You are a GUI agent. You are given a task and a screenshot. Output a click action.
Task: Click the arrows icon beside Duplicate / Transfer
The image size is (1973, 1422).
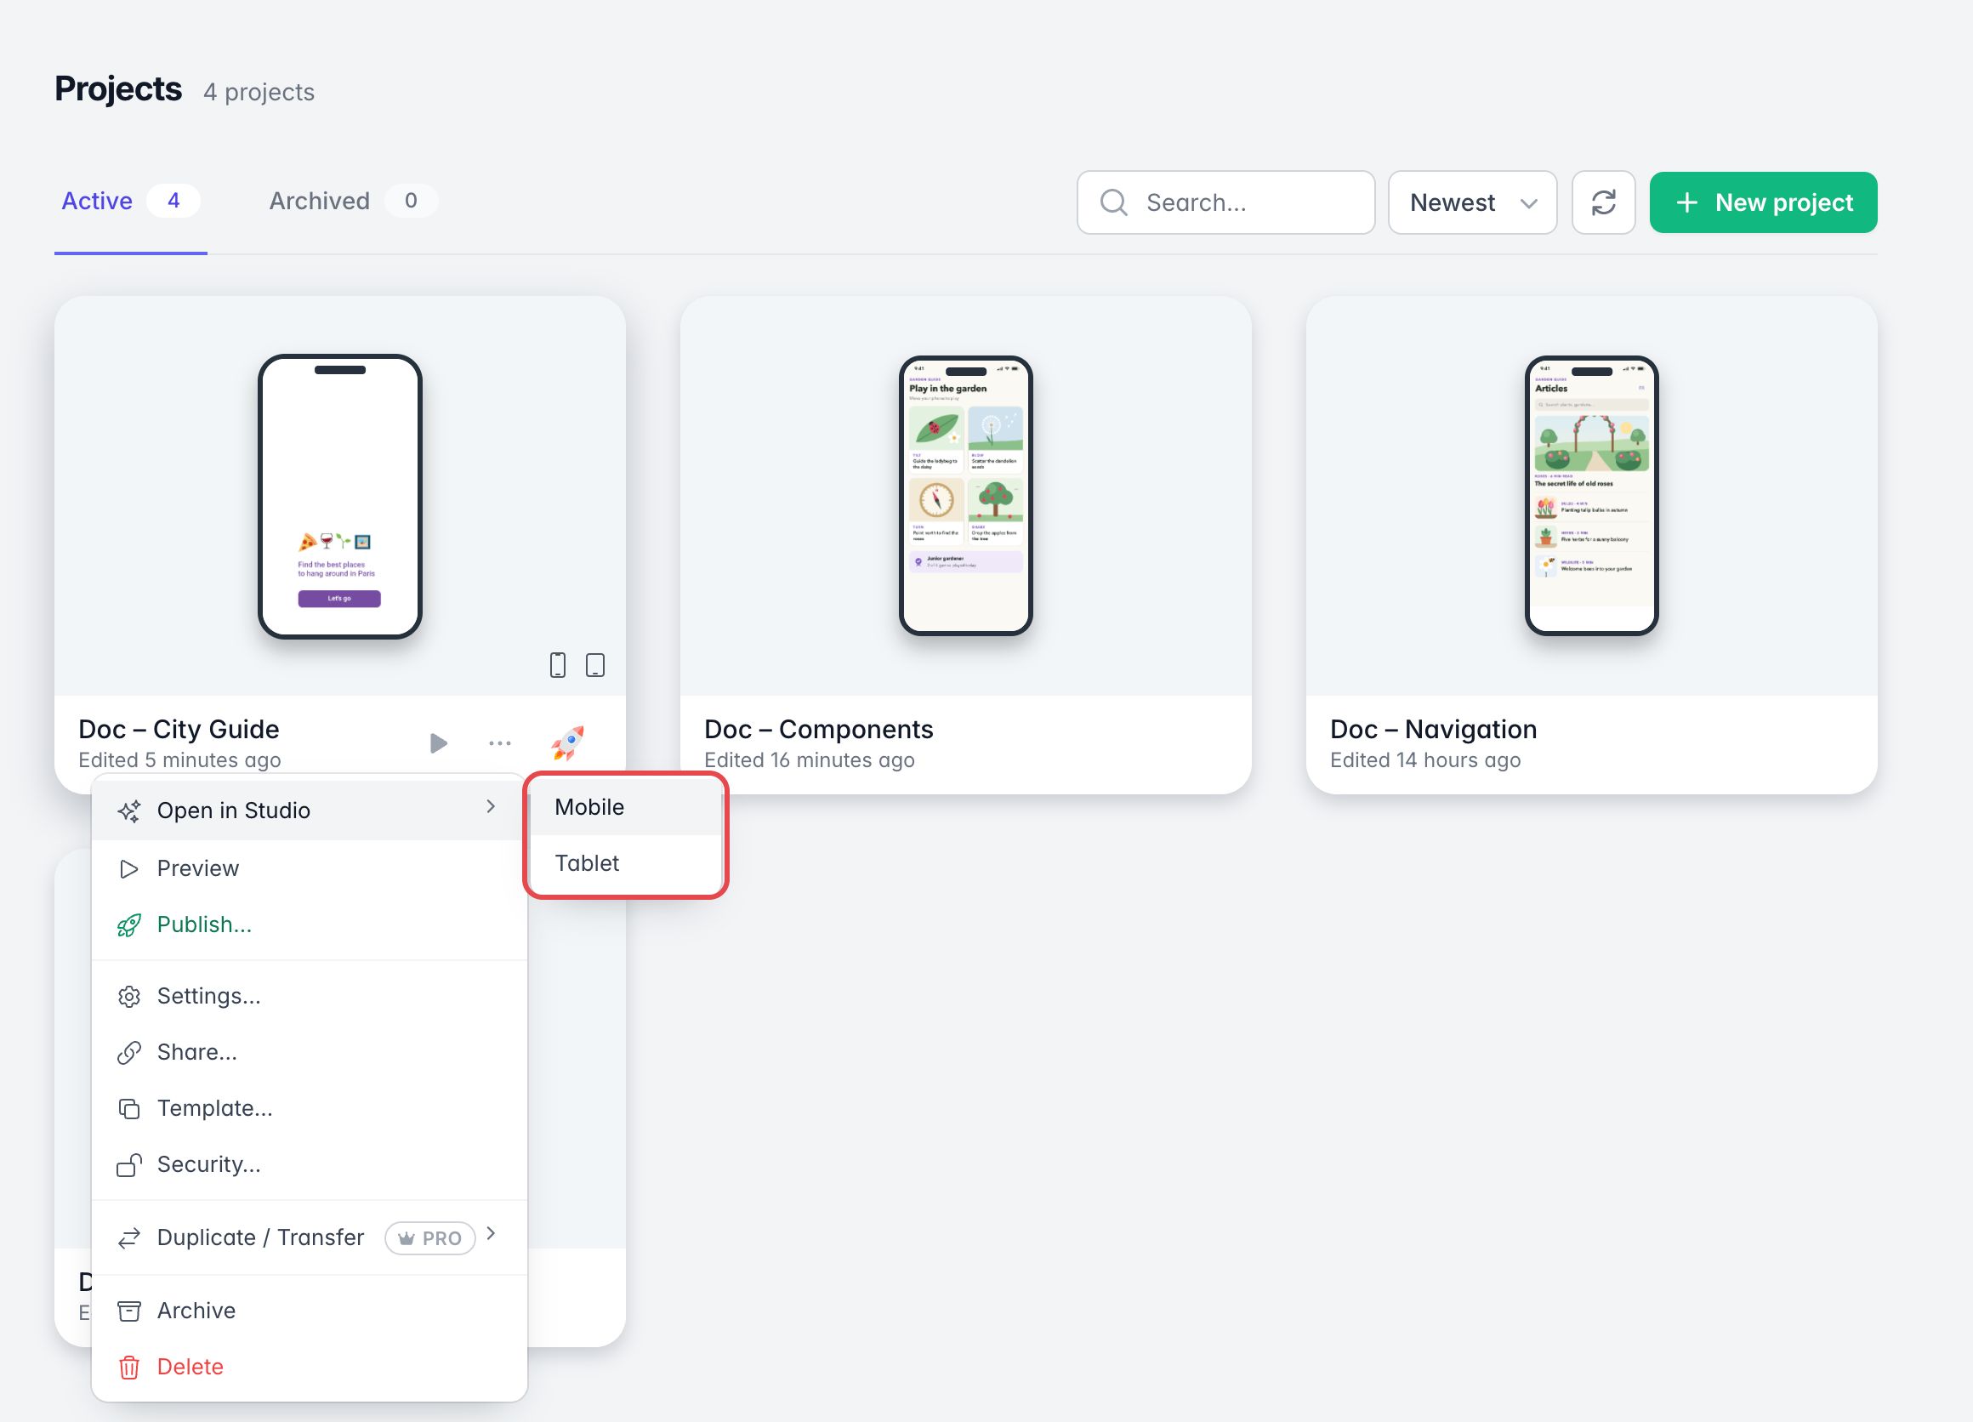point(128,1237)
